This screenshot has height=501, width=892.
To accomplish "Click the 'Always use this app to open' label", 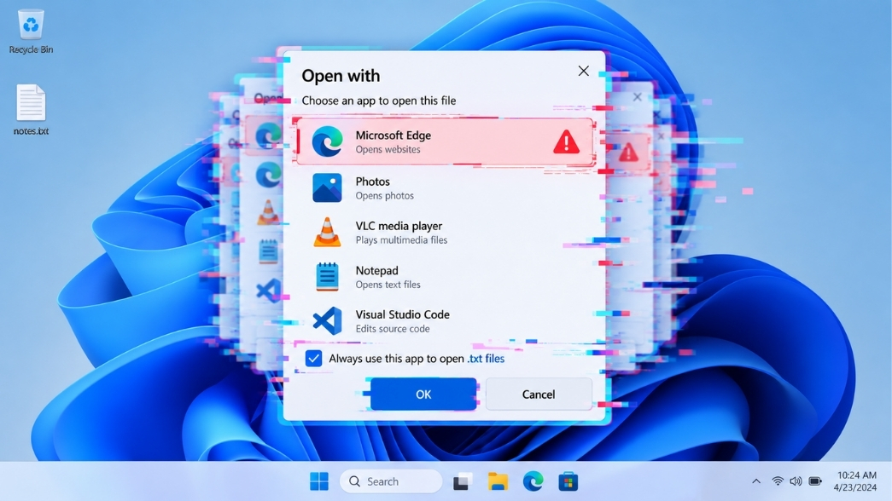I will coord(397,359).
